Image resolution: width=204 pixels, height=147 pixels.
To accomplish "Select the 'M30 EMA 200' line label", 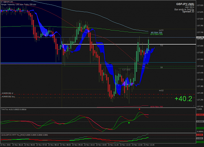I will point(157,107).
